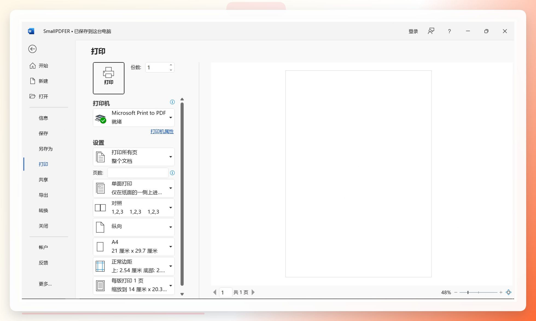Click the 48% zoom level text
This screenshot has height=321, width=536.
(446, 293)
